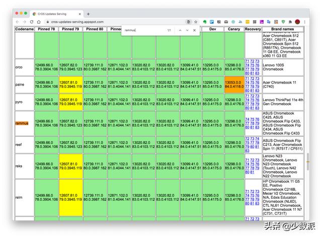Click the pyro codename cell

click(25, 102)
